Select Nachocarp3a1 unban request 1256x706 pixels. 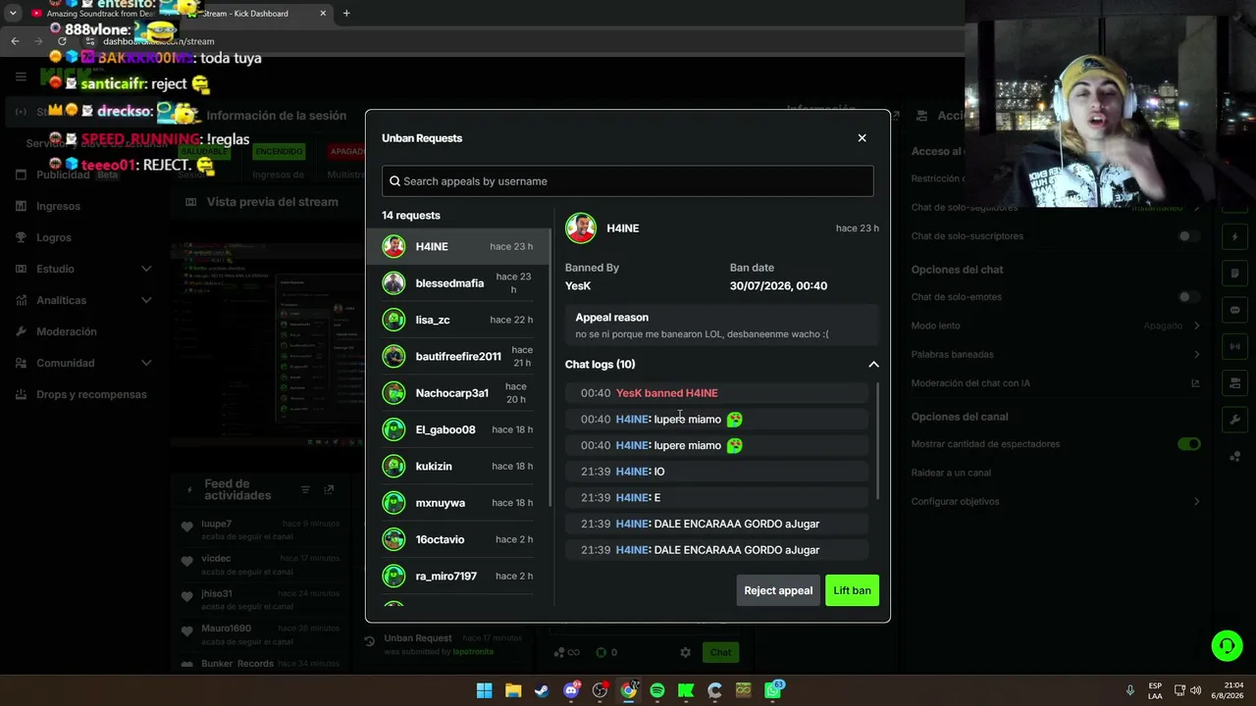(x=458, y=393)
